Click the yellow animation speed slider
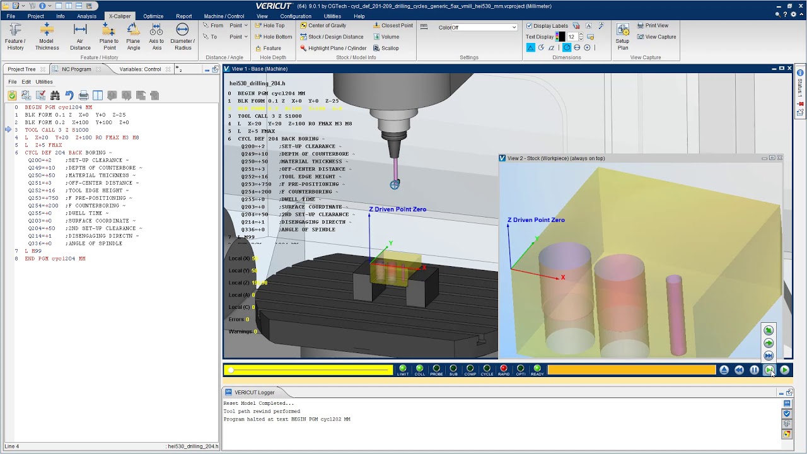The width and height of the screenshot is (807, 454). 308,370
